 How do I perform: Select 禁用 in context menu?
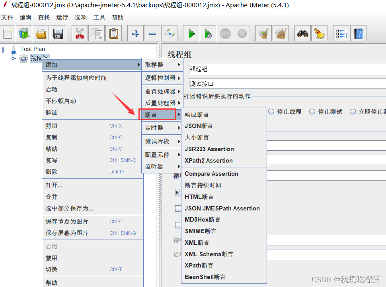93,258
